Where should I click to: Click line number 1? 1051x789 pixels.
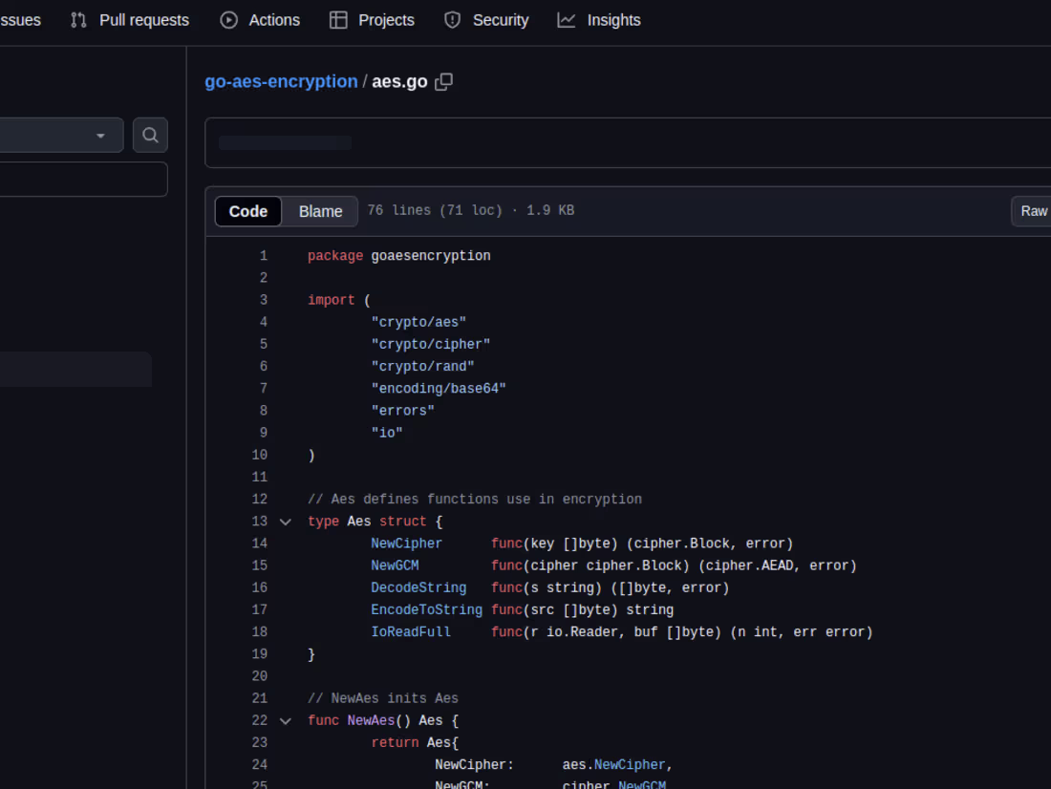[x=264, y=256]
